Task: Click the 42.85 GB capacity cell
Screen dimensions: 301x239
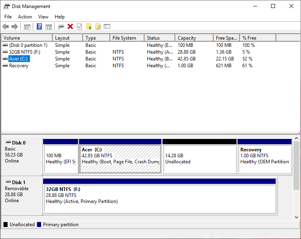Action: tap(186, 59)
